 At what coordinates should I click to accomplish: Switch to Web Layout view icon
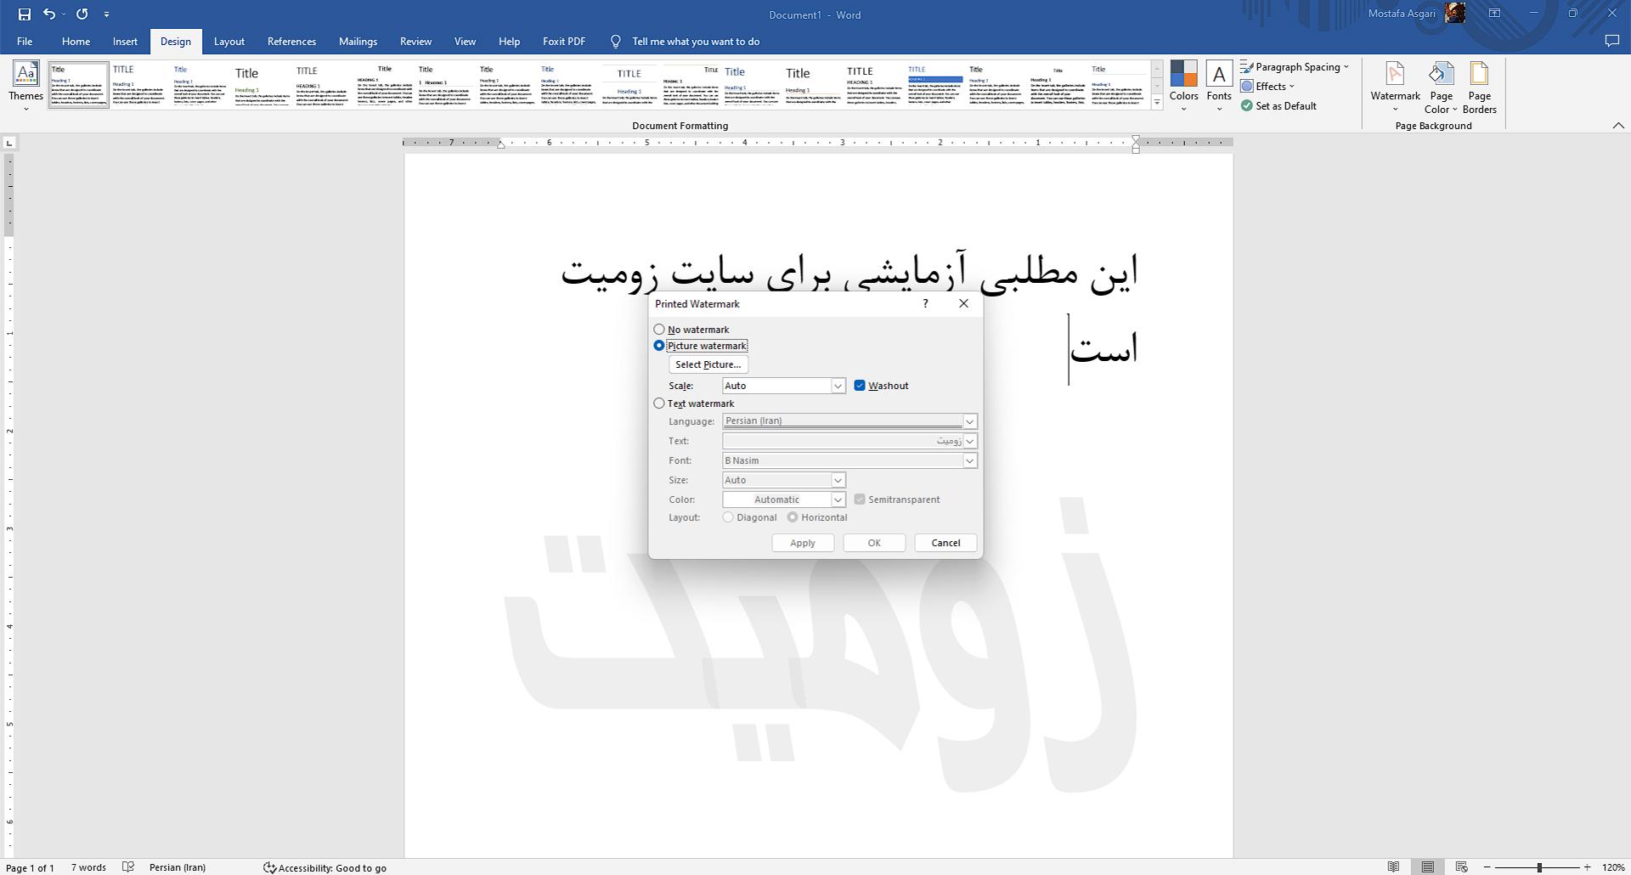[x=1462, y=867]
